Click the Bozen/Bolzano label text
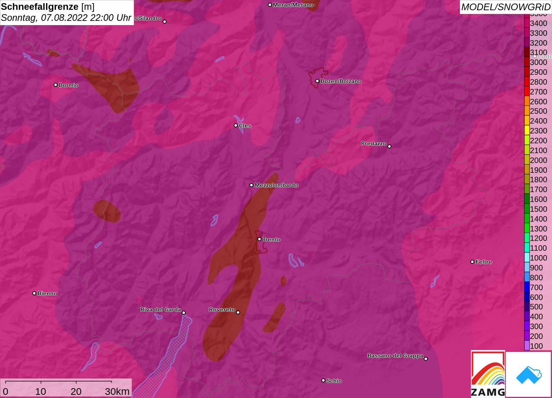Viewport: 552px width, 398px height. click(x=341, y=81)
